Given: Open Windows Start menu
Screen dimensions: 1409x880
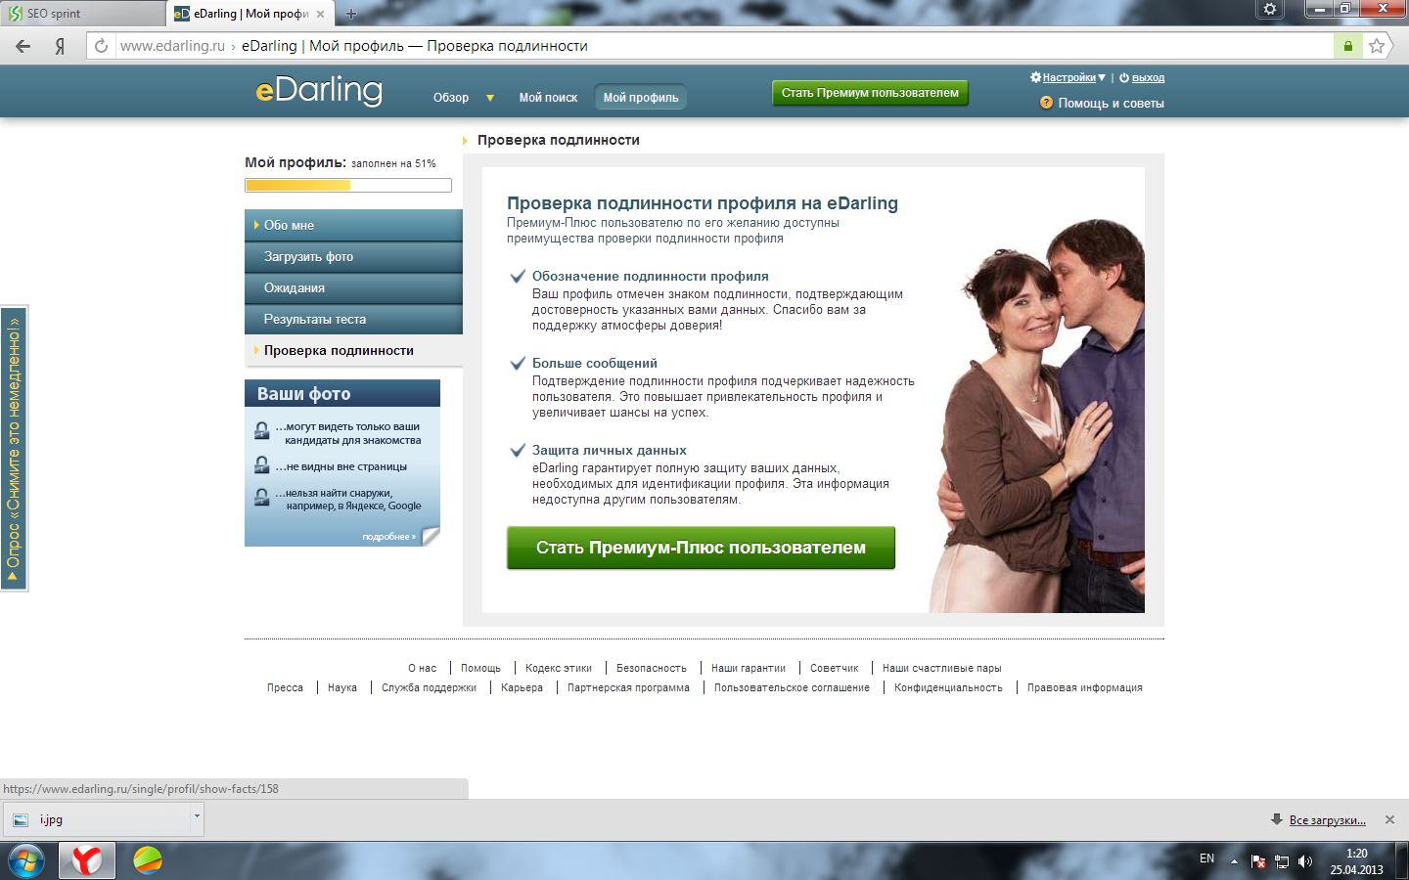Looking at the screenshot, I should pos(26,861).
